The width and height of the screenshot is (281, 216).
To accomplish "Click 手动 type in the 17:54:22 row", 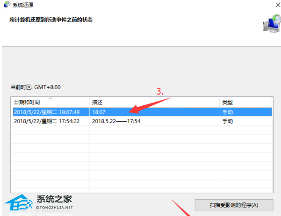I will tap(228, 121).
